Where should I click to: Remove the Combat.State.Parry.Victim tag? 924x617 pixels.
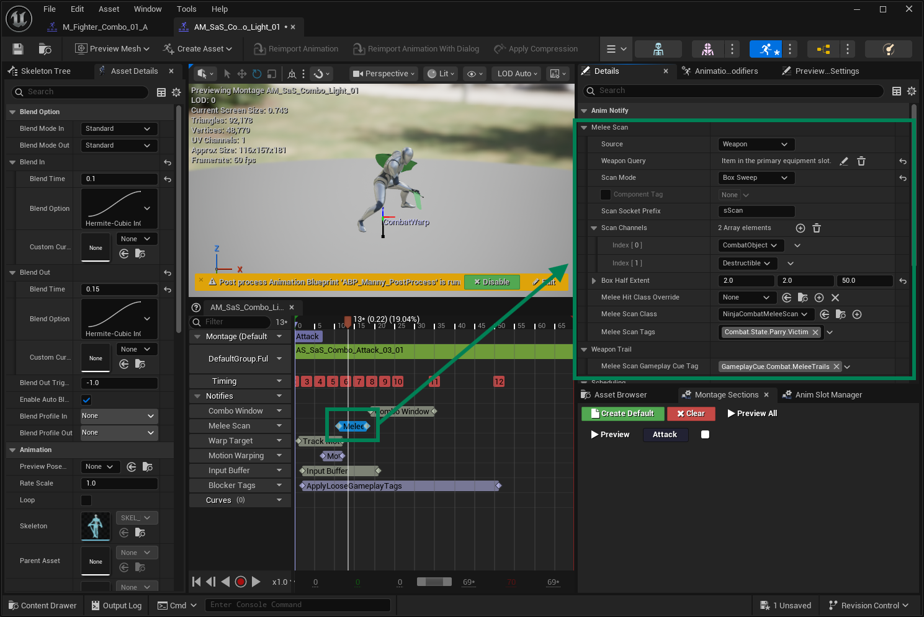(815, 332)
